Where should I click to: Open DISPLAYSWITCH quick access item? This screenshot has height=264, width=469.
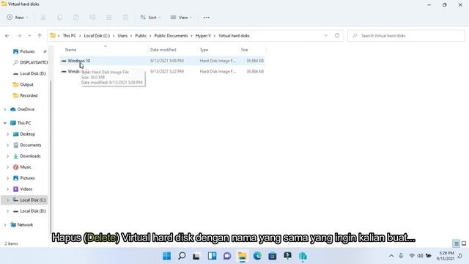tap(30, 62)
